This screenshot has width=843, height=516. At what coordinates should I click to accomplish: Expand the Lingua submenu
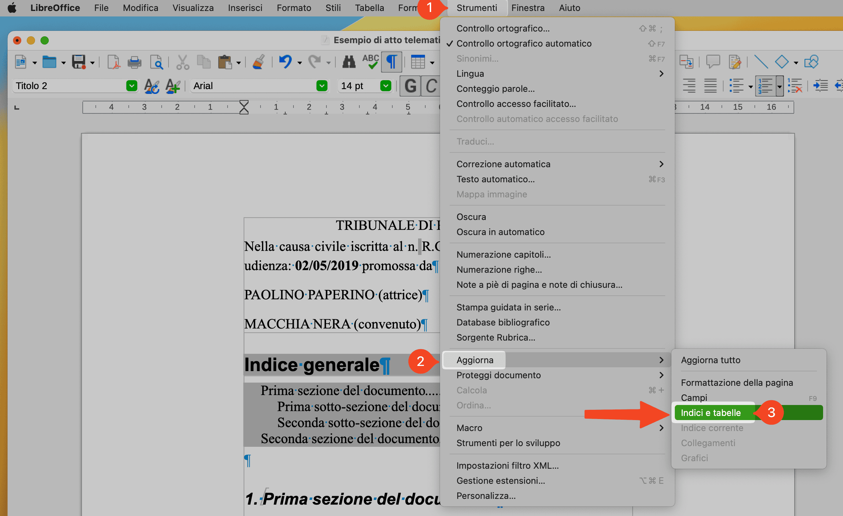tap(557, 74)
